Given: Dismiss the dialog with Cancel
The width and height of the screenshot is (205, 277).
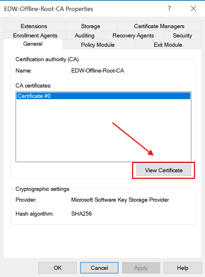Looking at the screenshot, I should [99, 268].
